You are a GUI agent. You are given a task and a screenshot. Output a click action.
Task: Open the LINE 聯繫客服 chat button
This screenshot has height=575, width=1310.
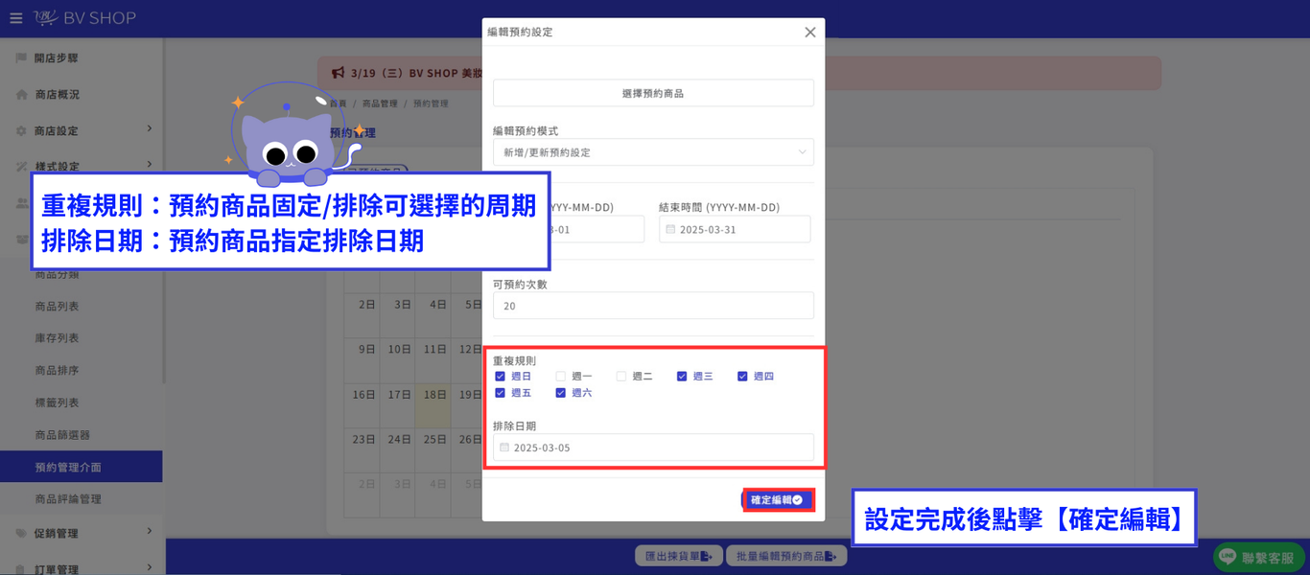[1261, 558]
